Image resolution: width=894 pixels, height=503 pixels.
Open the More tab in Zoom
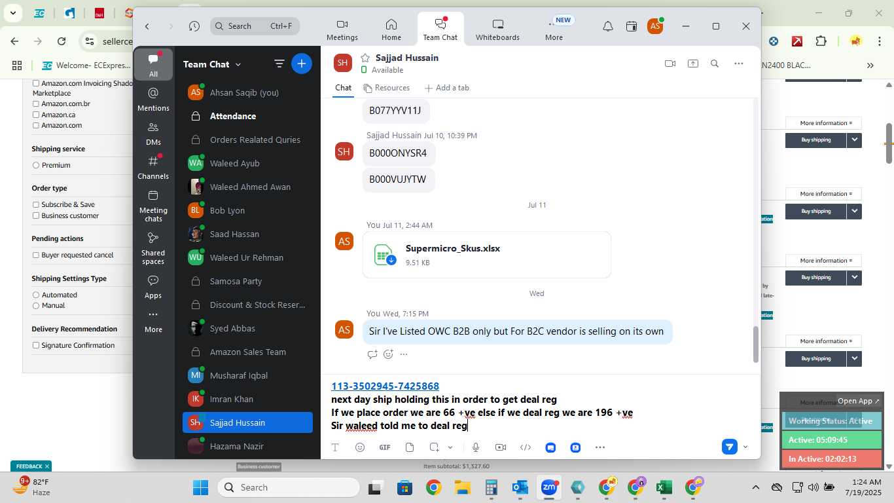554,30
